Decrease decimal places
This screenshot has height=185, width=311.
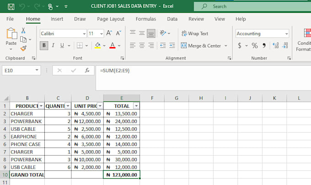pyautogui.click(x=285, y=46)
